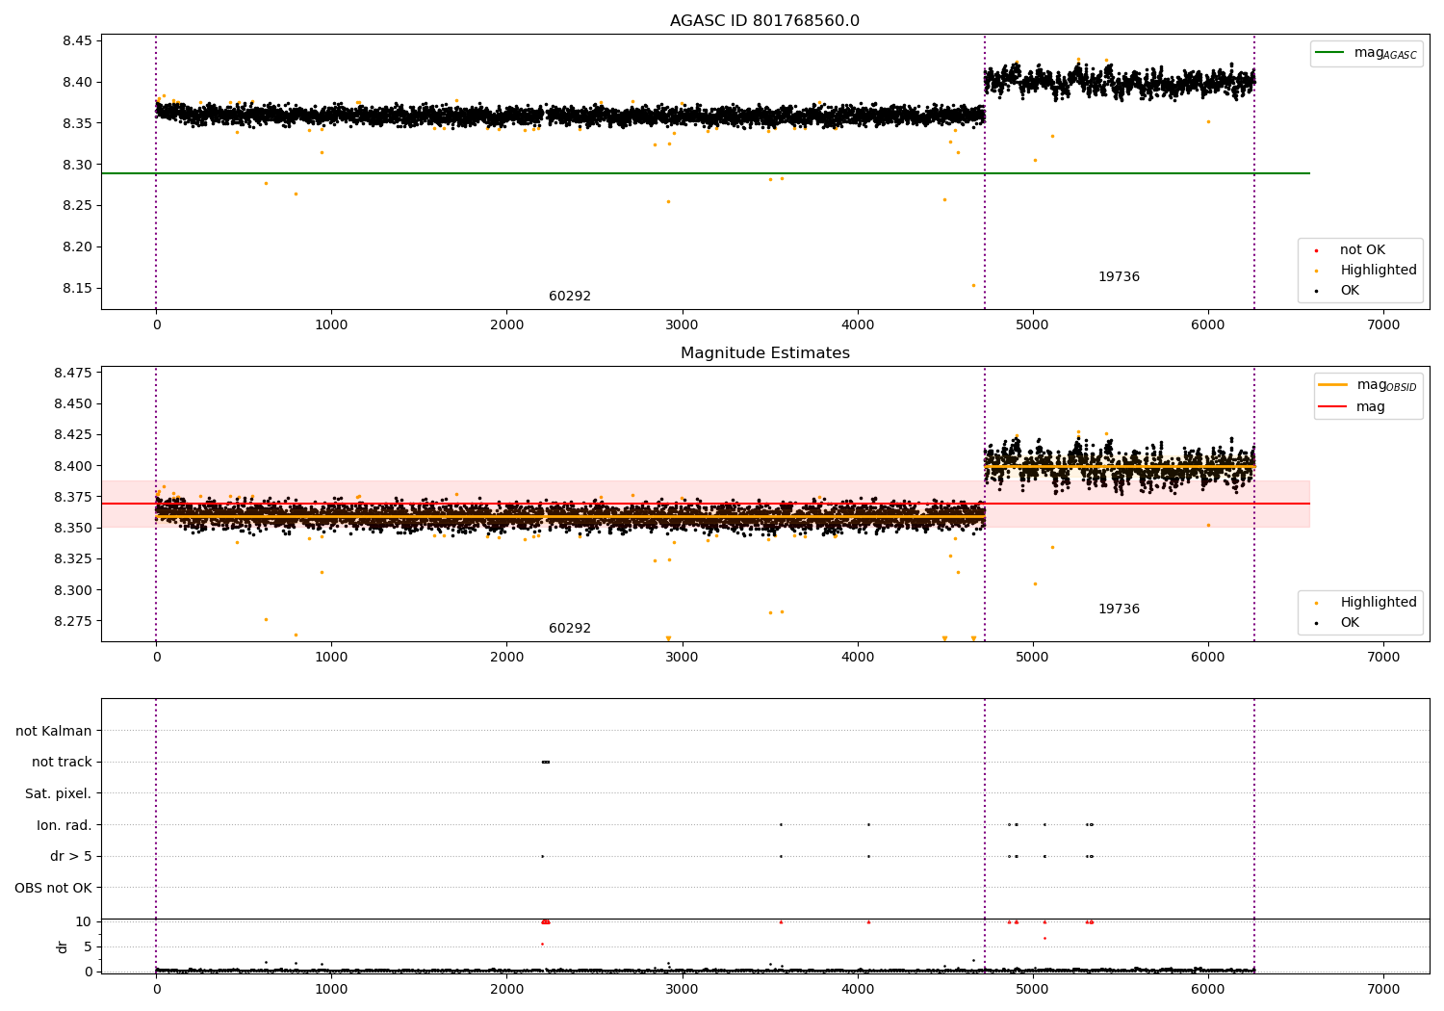This screenshot has width=1444, height=1011.
Task: Click the 'AGASC ID 801768560.0' plot title
Action: pos(764,21)
